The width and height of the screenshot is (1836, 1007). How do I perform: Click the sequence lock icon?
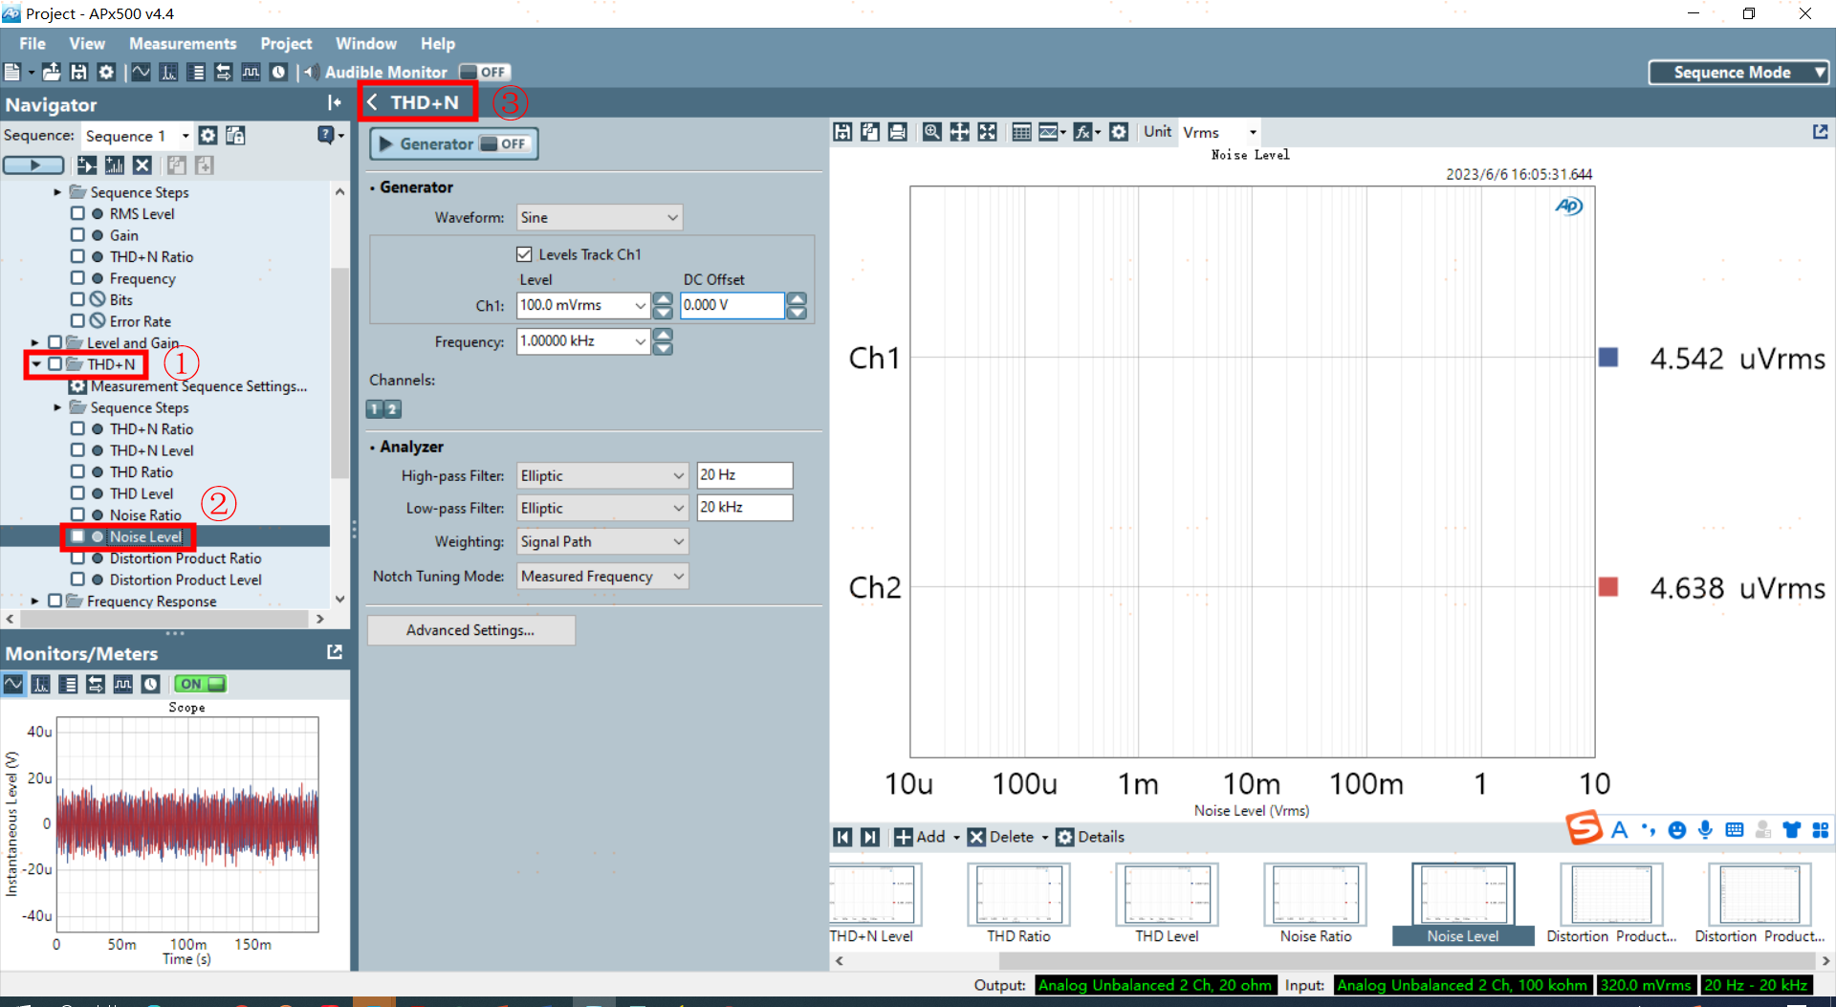tap(235, 136)
